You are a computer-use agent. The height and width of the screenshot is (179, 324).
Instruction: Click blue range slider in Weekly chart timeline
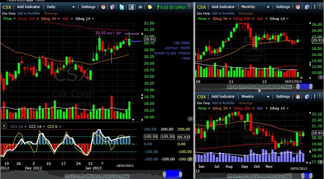point(307,176)
